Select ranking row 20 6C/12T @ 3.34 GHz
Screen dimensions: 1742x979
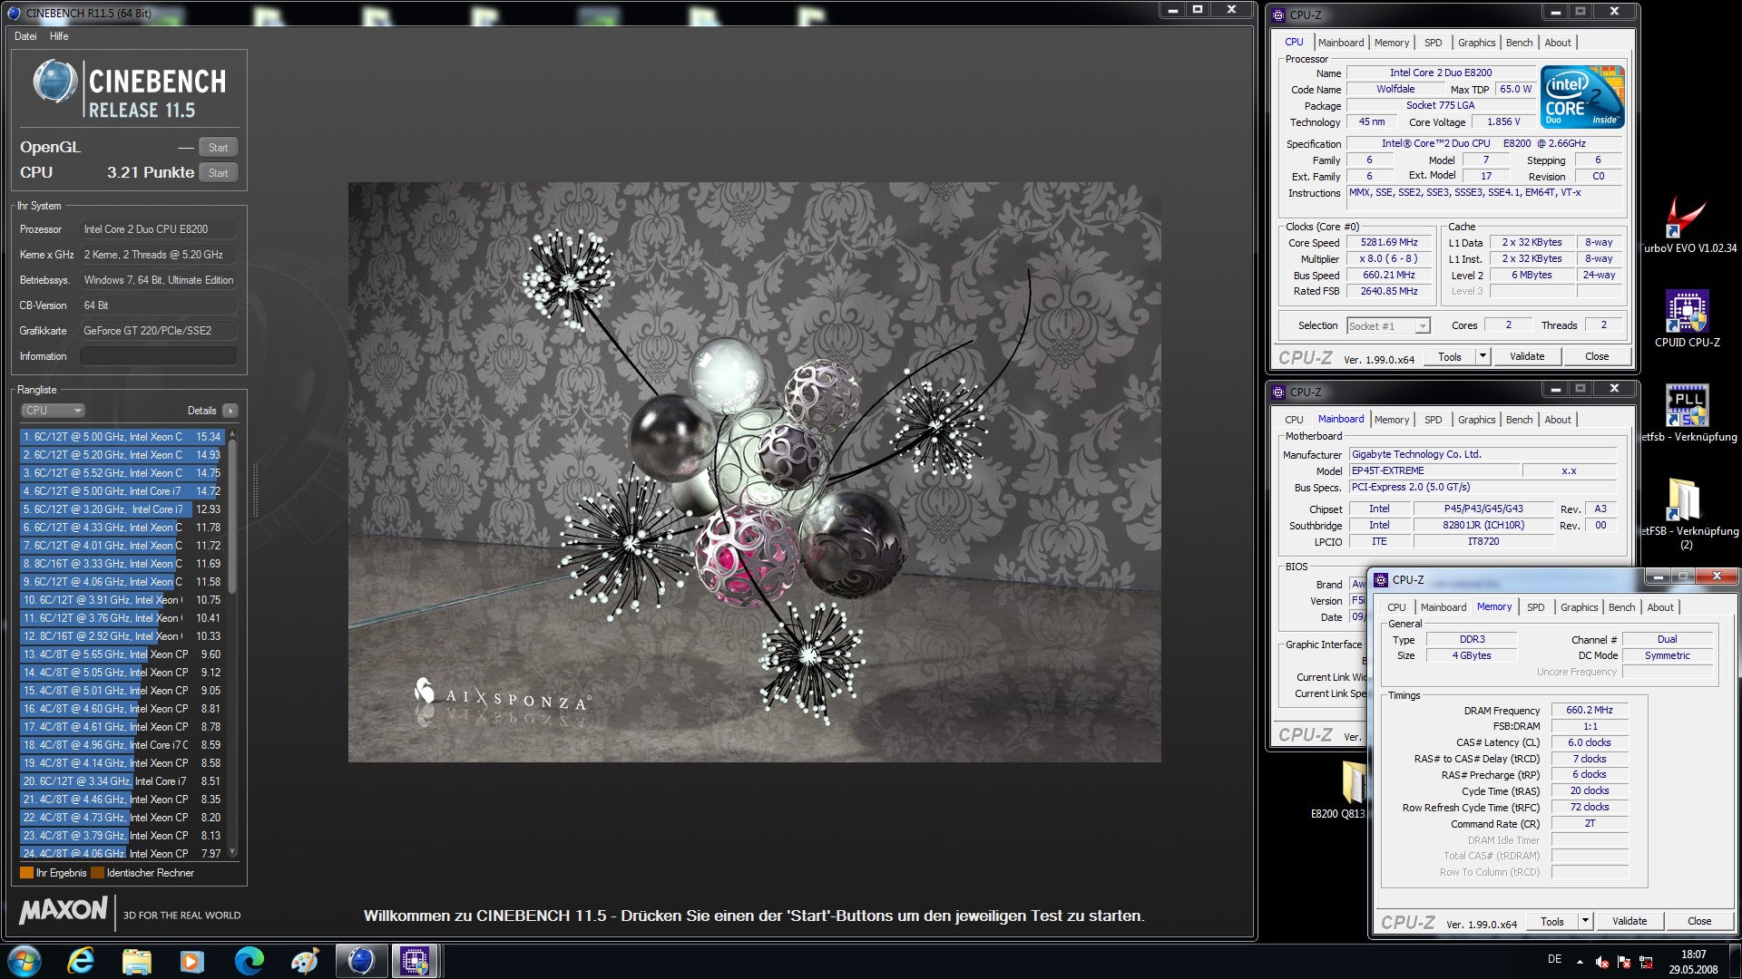[x=122, y=781]
